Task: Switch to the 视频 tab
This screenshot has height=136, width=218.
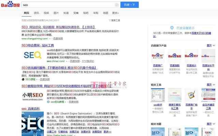Action: [46, 13]
